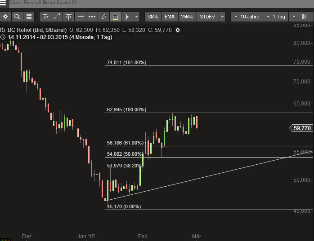Click the 62,995 (100.00%) Fibonacci label

pyautogui.click(x=126, y=110)
